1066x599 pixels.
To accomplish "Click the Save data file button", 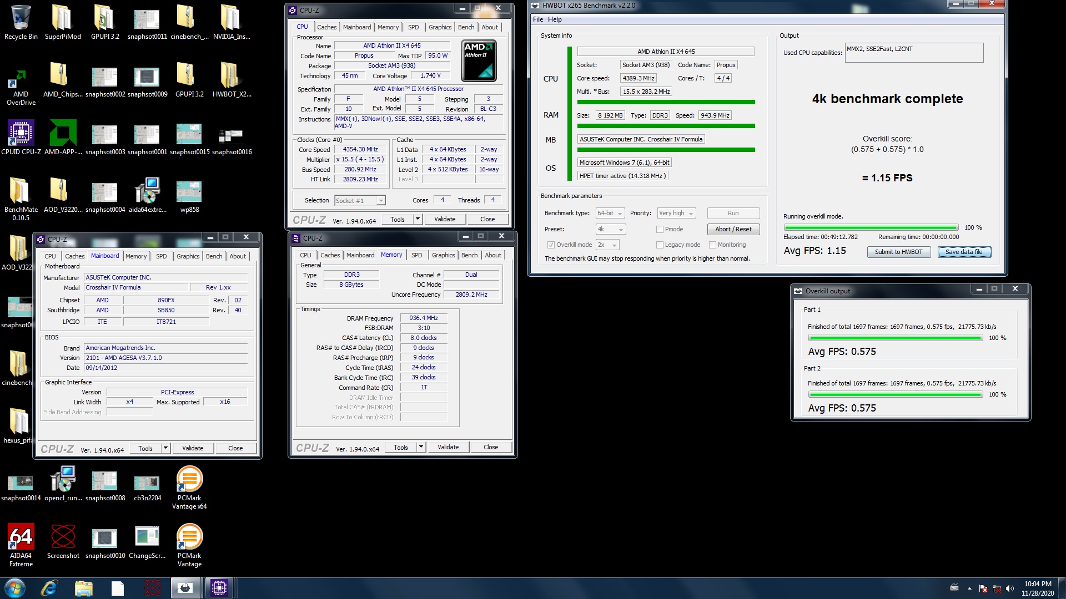I will pyautogui.click(x=964, y=252).
